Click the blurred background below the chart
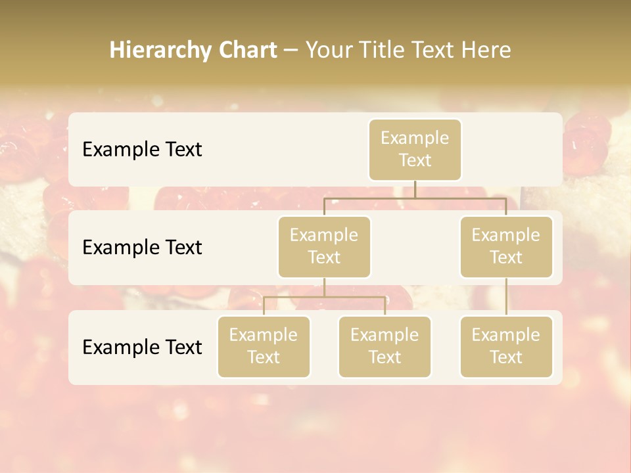The image size is (631, 473). click(315, 427)
